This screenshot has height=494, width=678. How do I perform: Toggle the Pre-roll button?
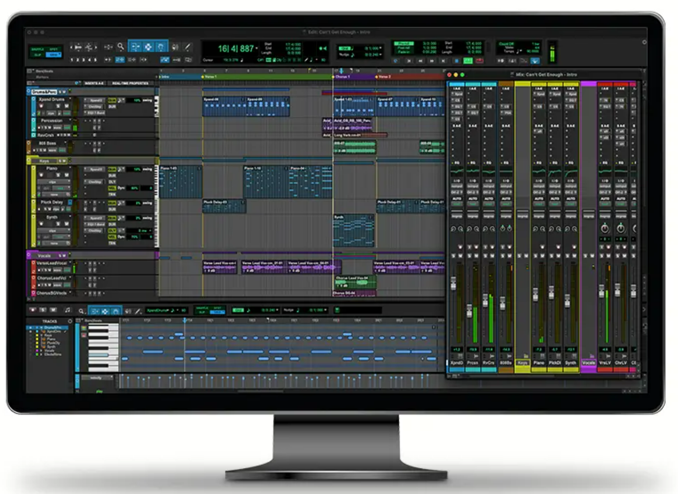pyautogui.click(x=404, y=44)
